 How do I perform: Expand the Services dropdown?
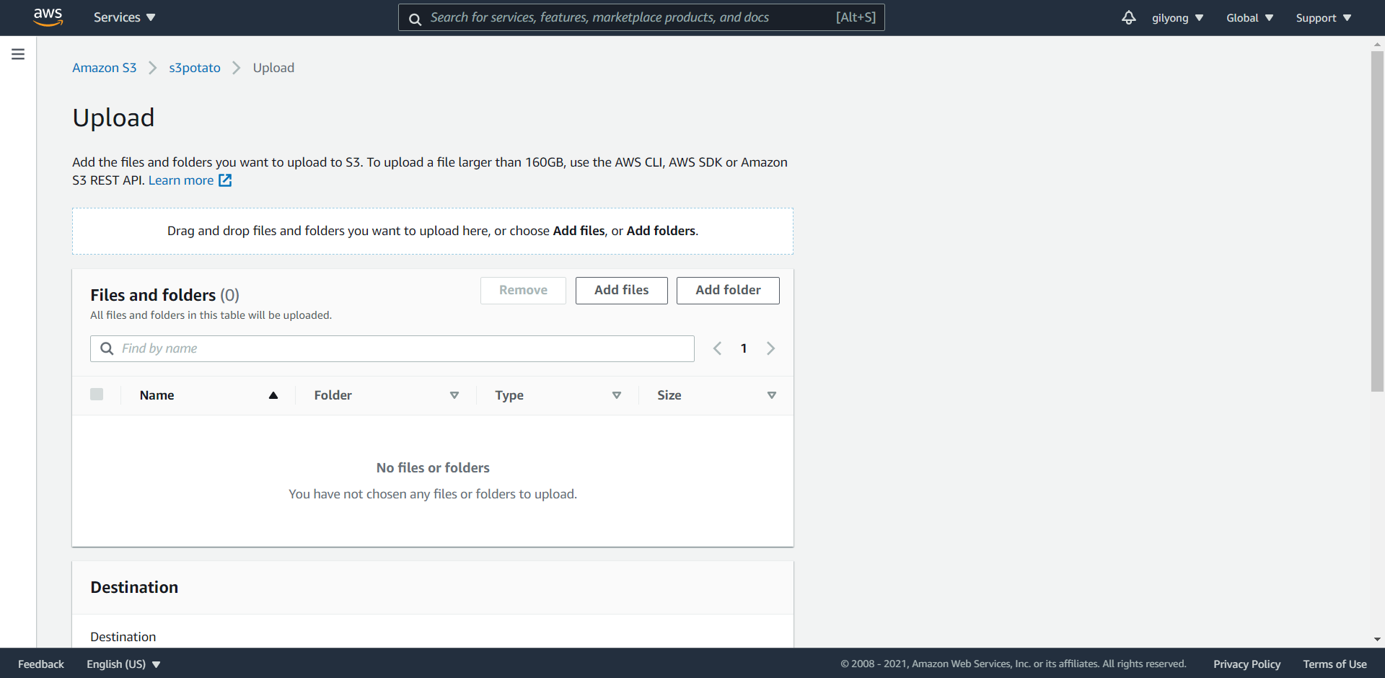point(124,17)
